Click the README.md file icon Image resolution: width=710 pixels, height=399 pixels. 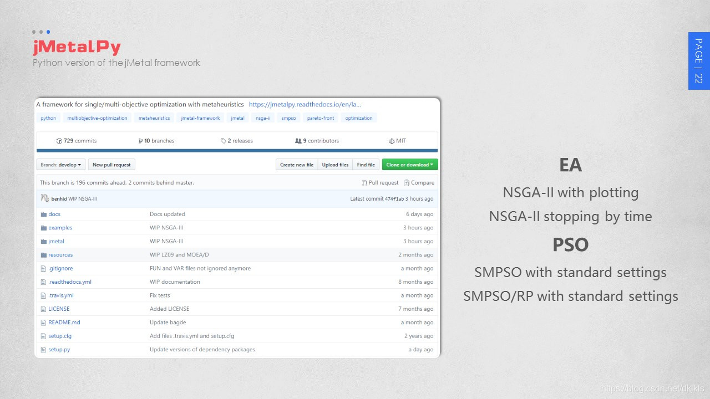(43, 323)
